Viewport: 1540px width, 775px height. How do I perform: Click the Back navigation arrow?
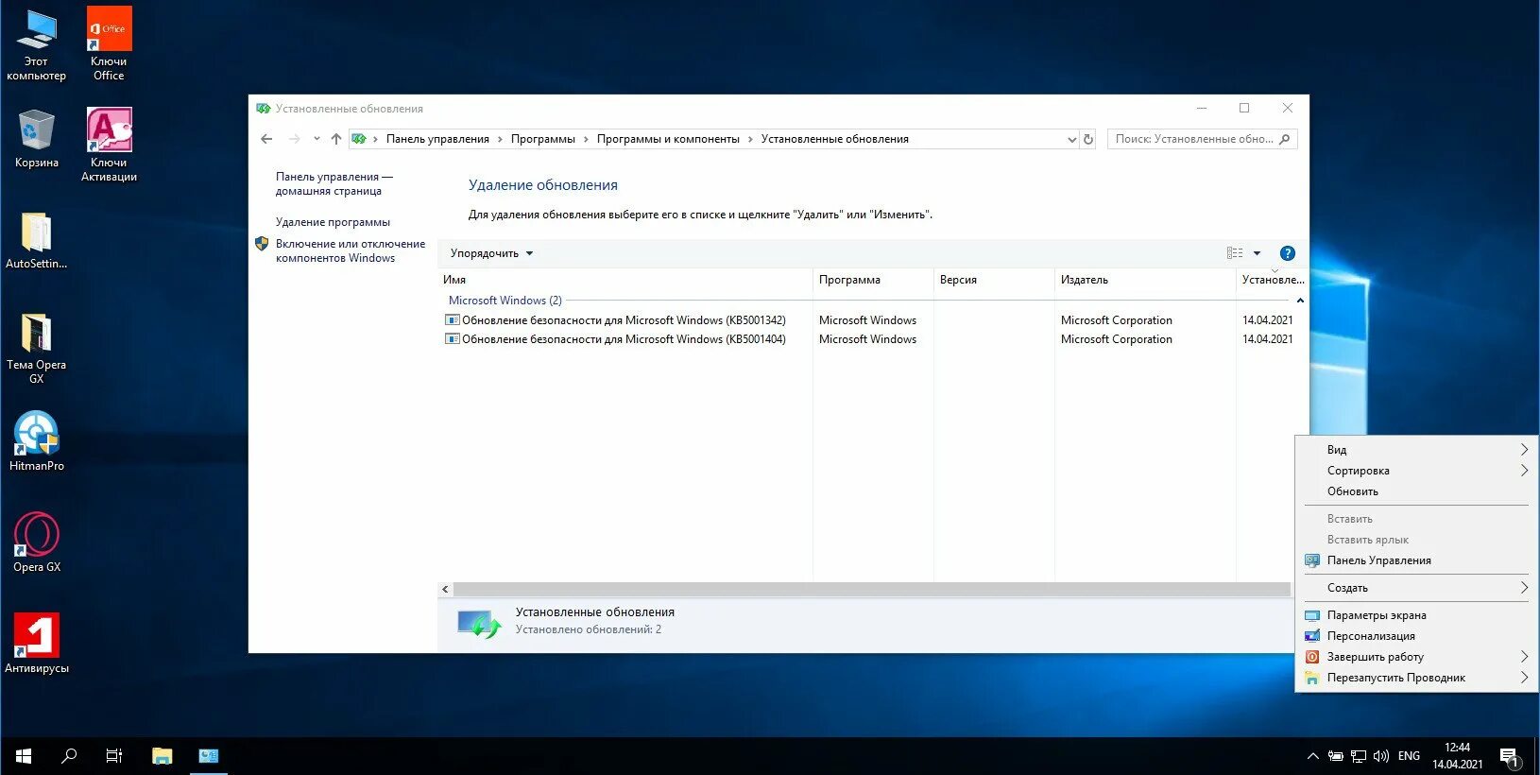[x=266, y=139]
